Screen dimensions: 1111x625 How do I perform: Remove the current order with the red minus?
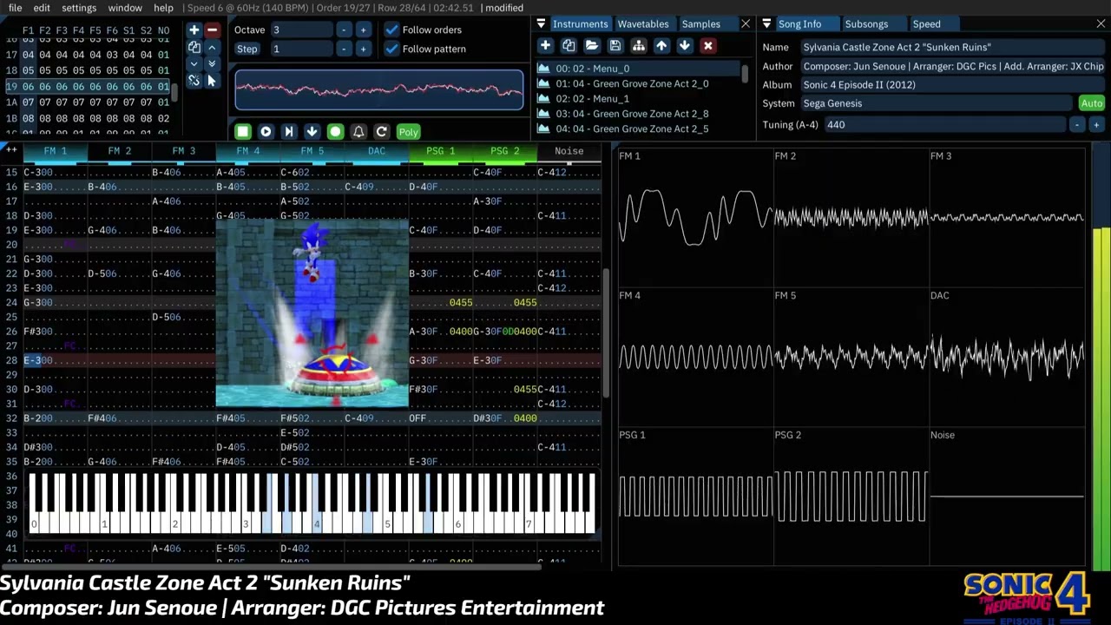(212, 30)
